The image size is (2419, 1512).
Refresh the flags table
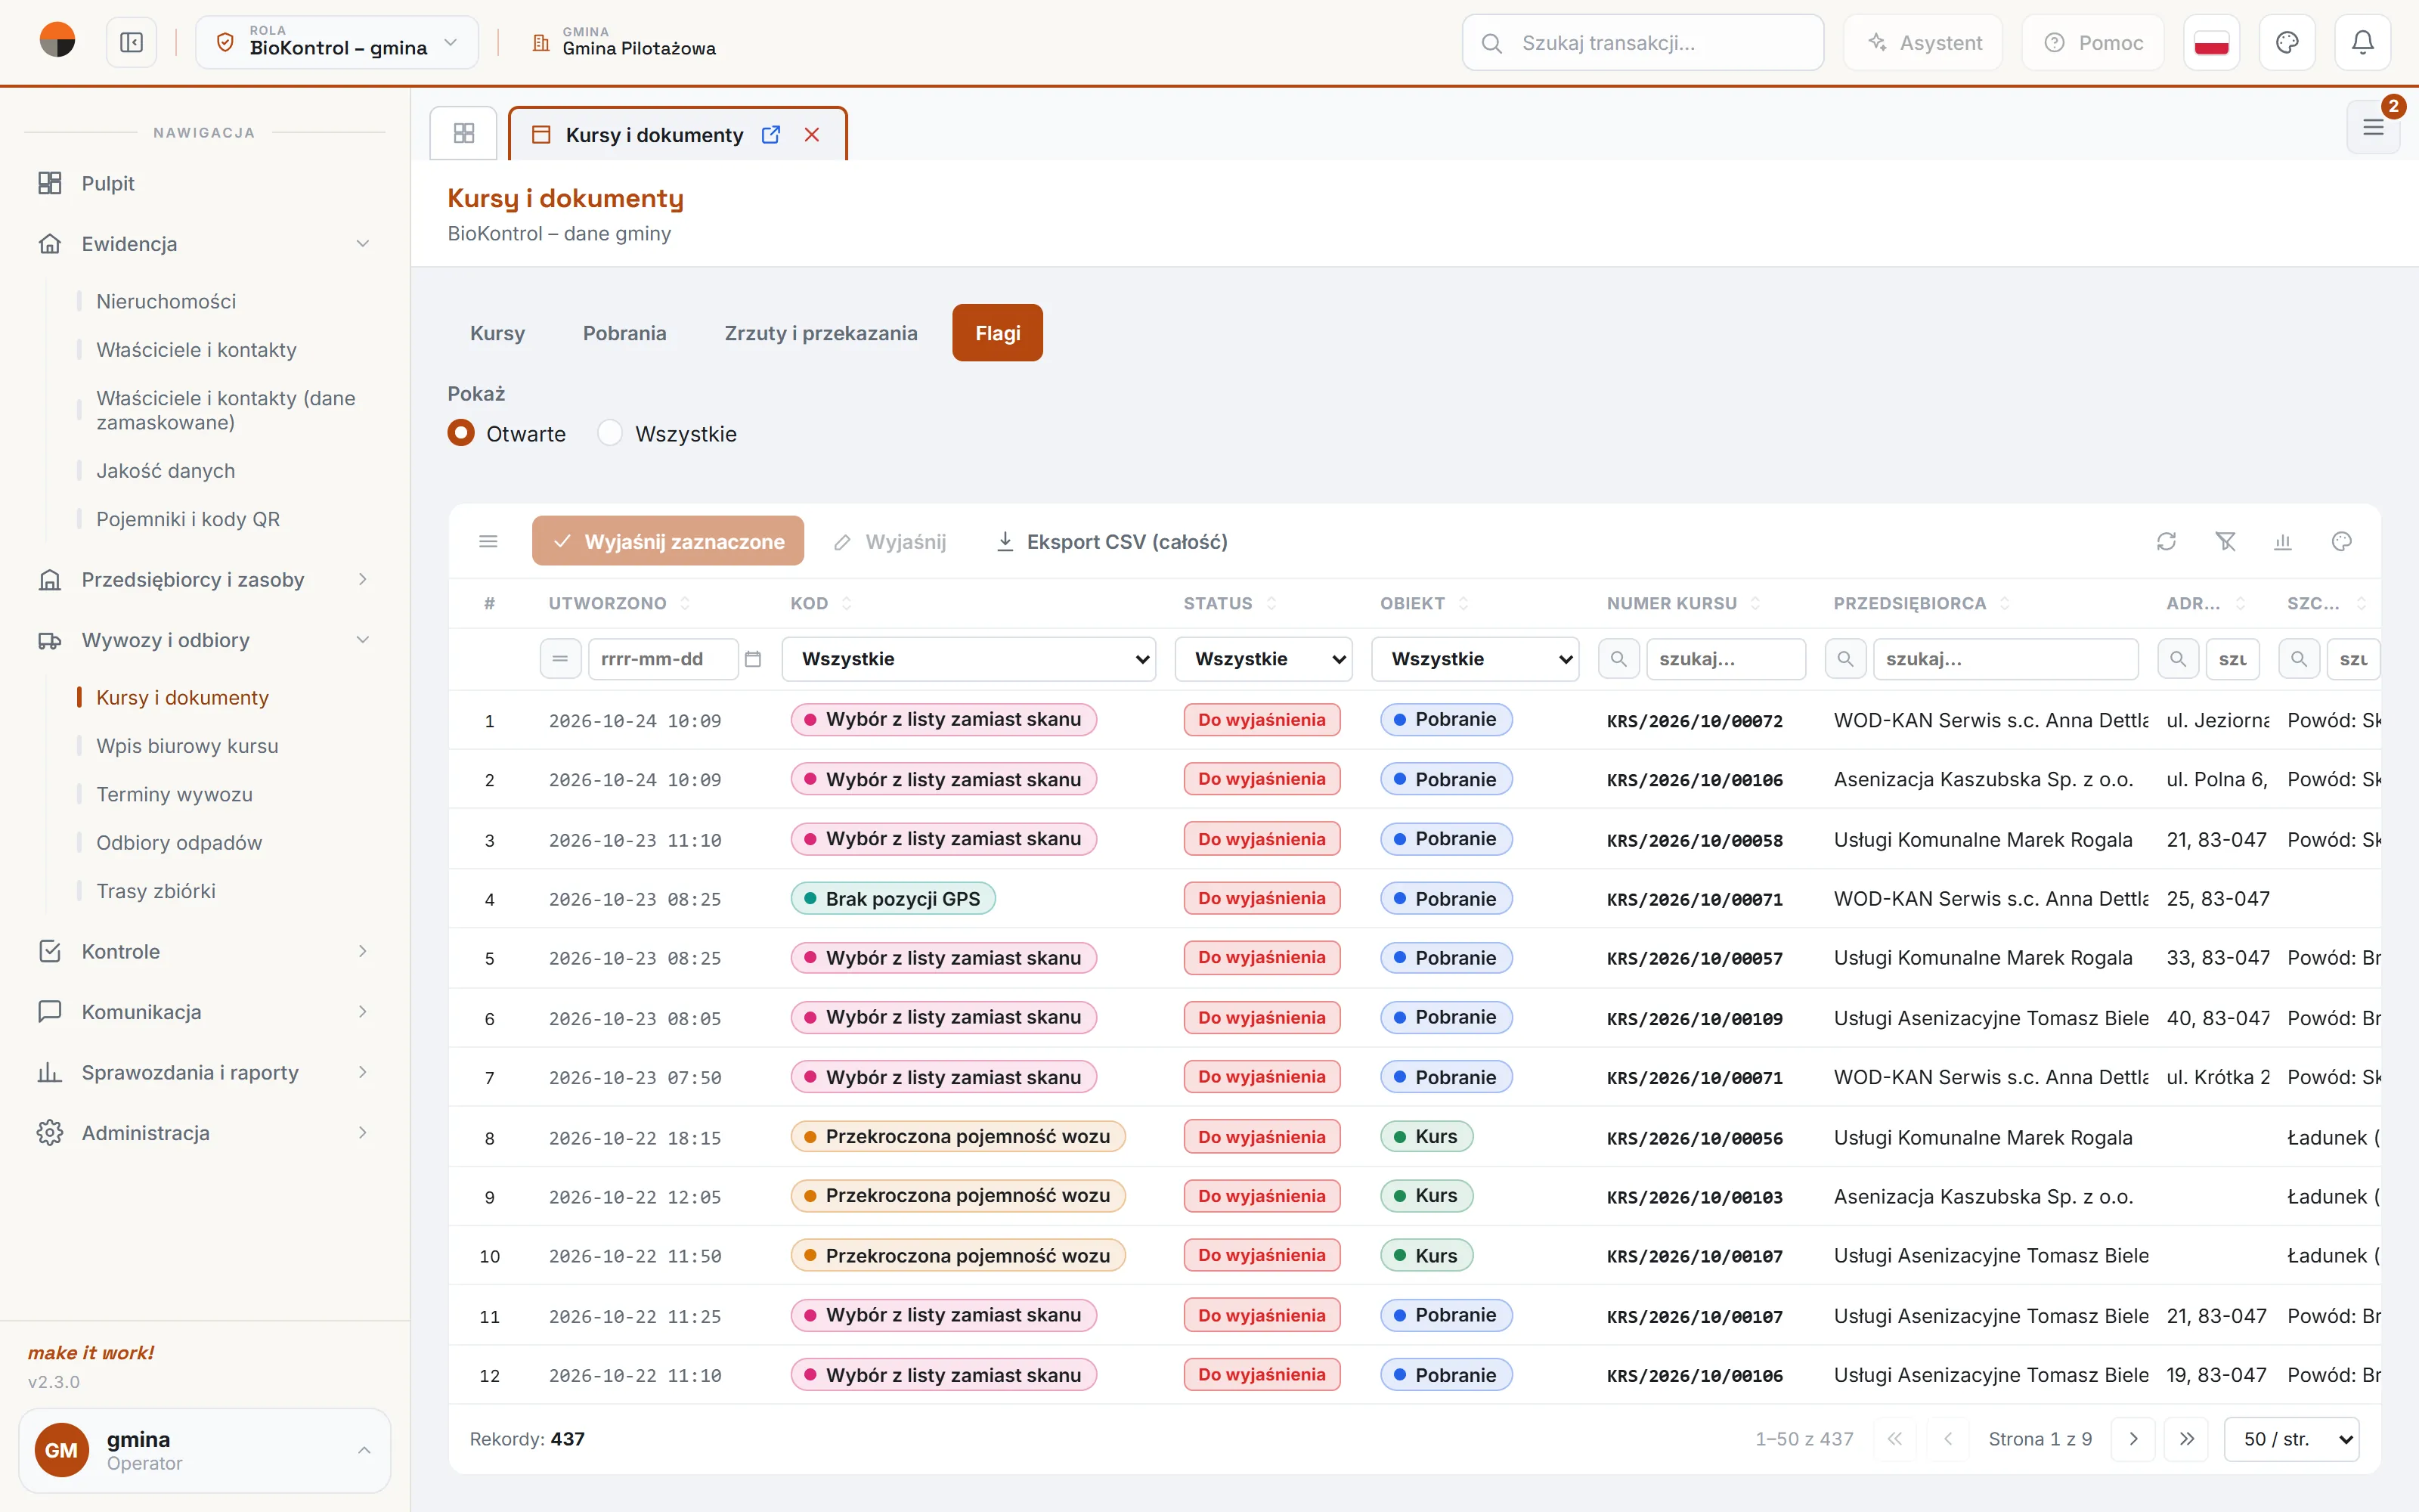click(2166, 542)
